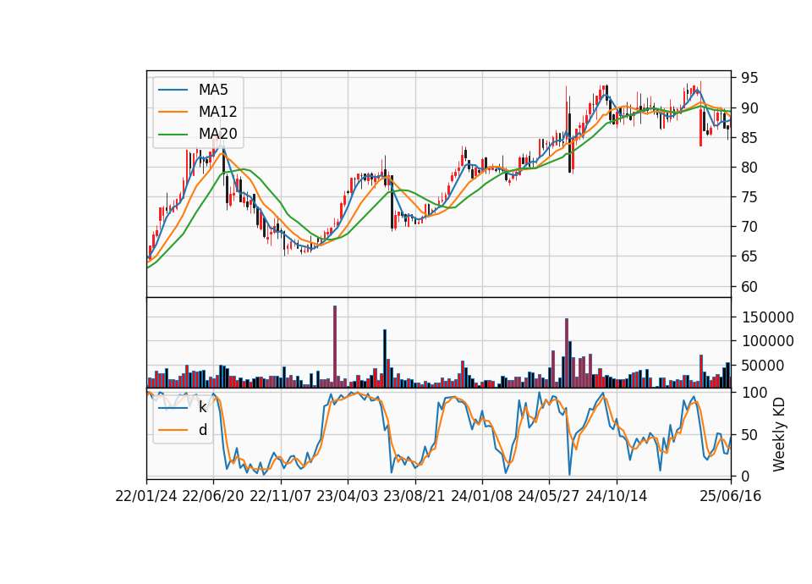Click the 85 price axis label
Viewport: 812px width, 584px height.
click(749, 138)
